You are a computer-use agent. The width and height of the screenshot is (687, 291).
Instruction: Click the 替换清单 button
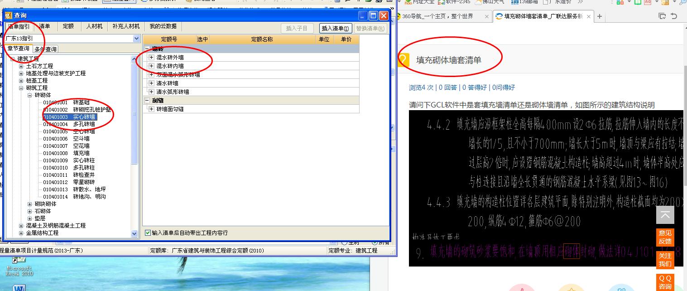click(370, 28)
